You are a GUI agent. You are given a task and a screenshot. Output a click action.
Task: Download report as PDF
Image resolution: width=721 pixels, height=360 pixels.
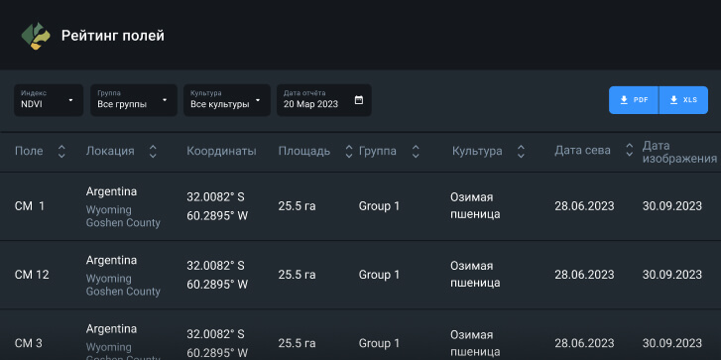[634, 100]
